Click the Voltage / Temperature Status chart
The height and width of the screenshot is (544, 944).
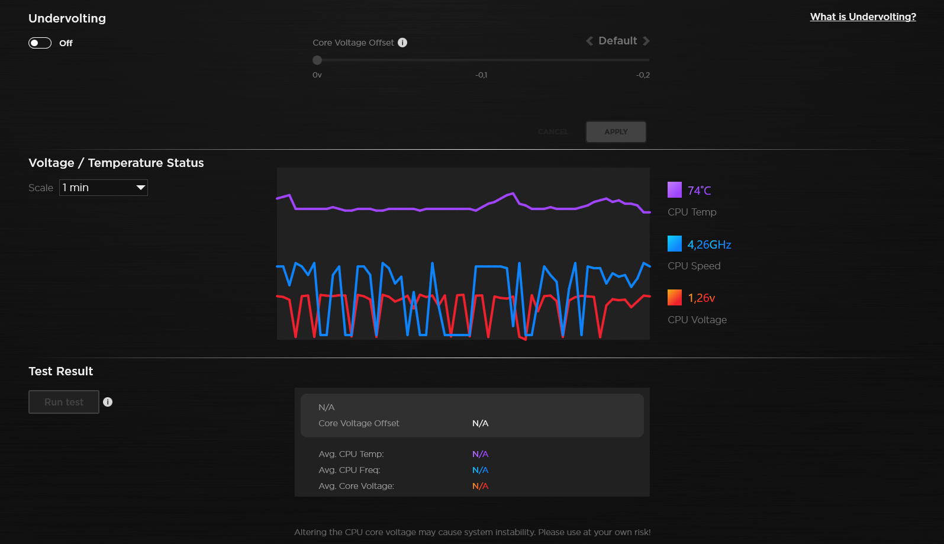click(463, 253)
